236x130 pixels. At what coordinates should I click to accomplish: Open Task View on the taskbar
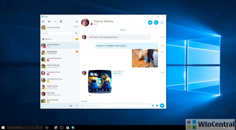[x=47, y=127]
